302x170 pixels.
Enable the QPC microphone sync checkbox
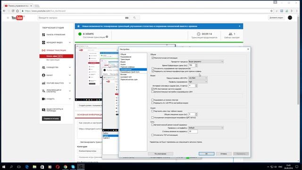152,118
